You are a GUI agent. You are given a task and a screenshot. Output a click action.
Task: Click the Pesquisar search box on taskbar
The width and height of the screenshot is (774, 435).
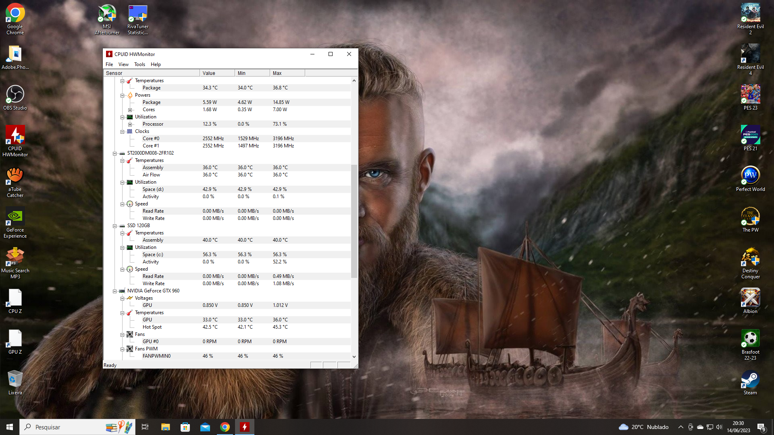point(77,427)
